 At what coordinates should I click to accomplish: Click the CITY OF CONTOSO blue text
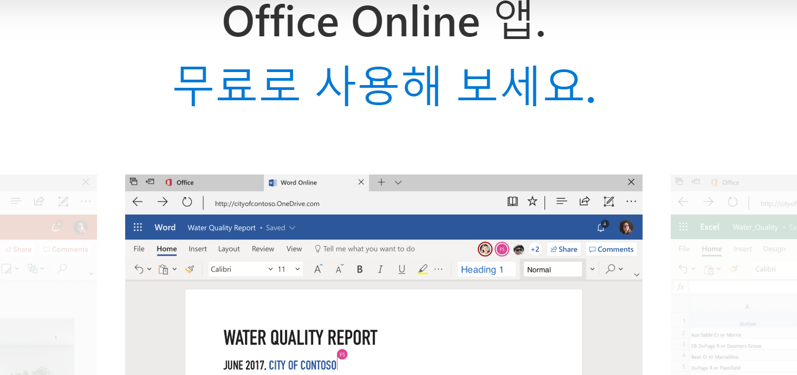[x=303, y=365]
